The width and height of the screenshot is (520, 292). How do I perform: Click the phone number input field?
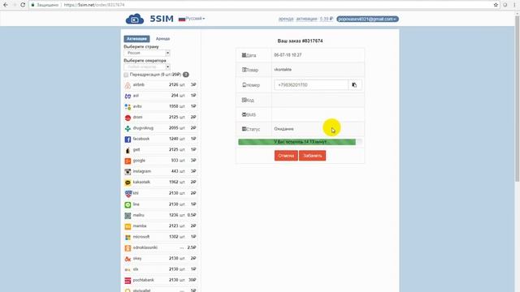coord(311,85)
